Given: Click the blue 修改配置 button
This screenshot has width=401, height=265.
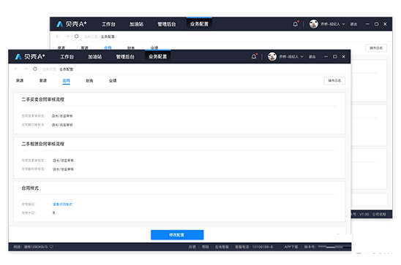Looking at the screenshot, I should point(177,234).
